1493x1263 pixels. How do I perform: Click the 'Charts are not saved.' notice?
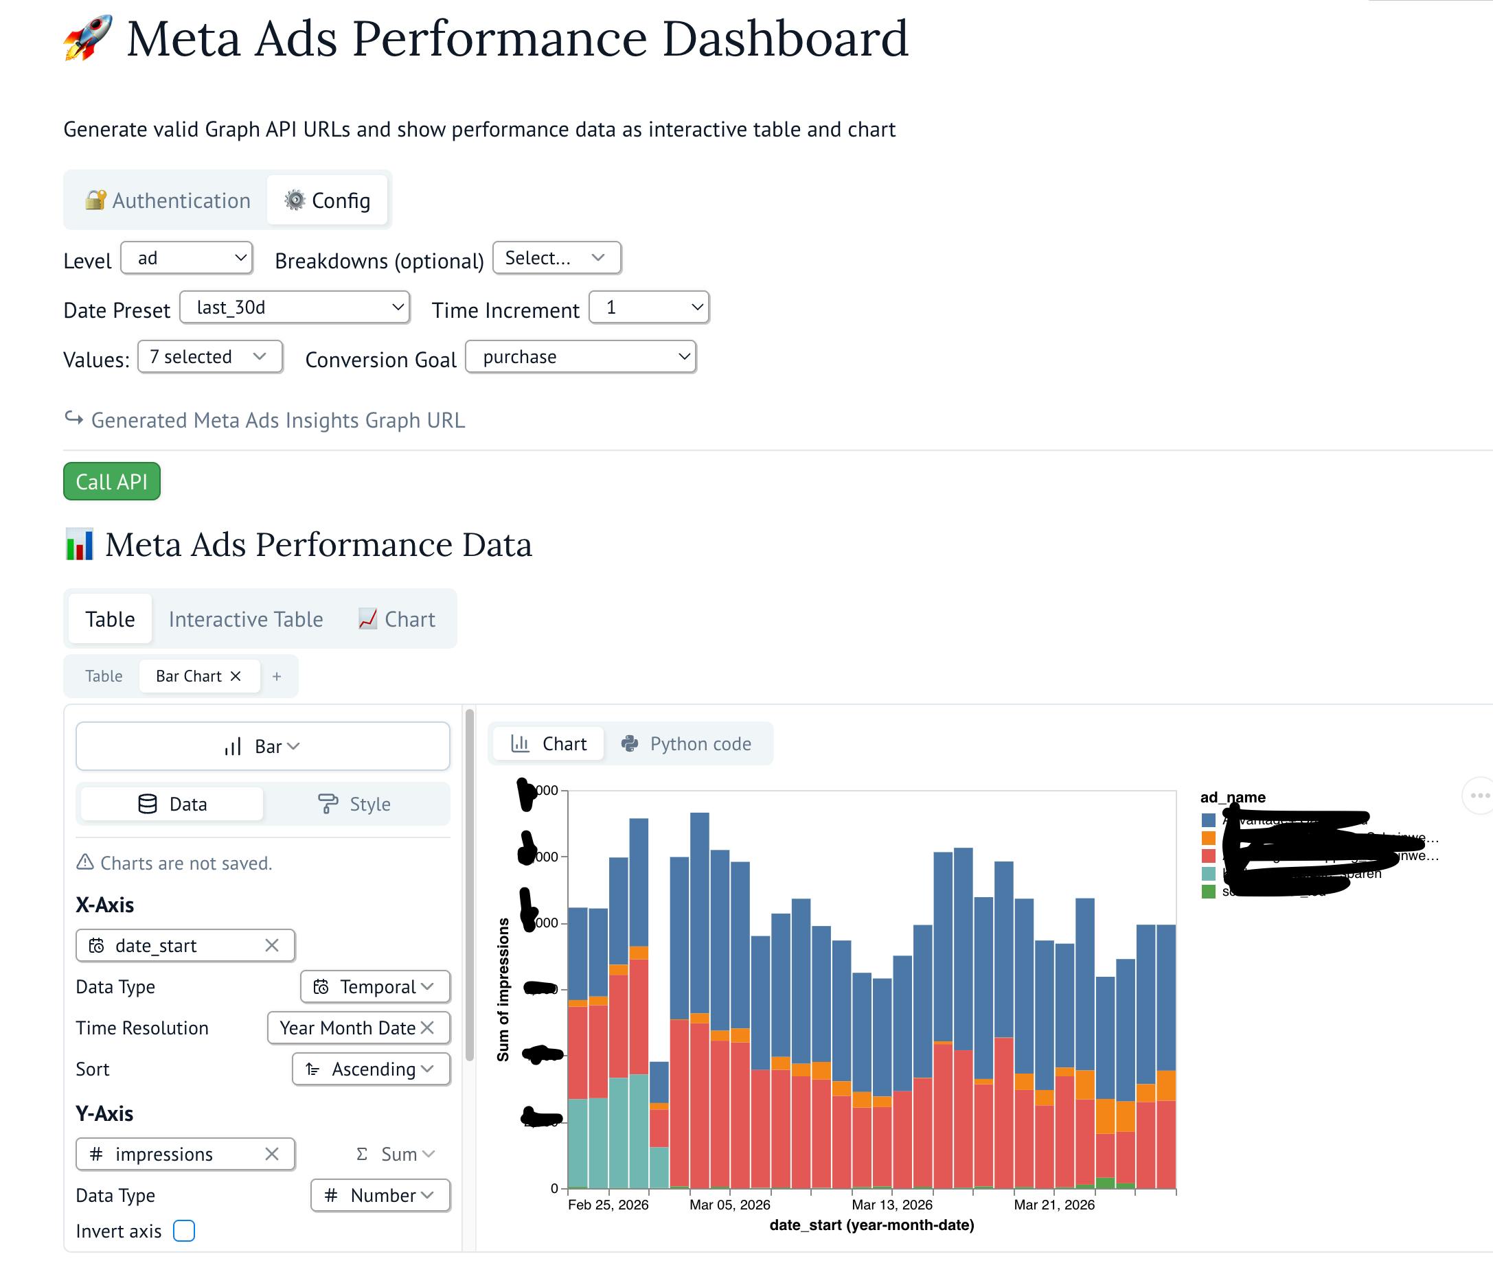(x=174, y=863)
